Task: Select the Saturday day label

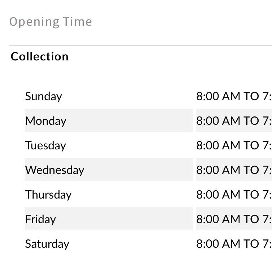Action: coord(47,244)
